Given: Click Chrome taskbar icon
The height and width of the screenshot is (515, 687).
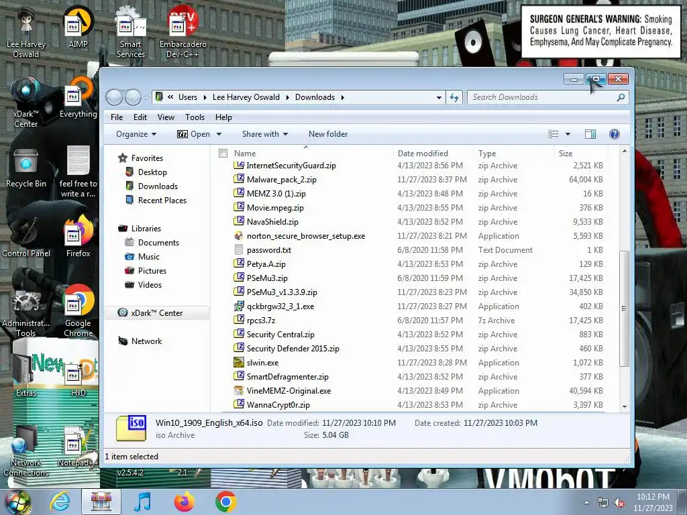Looking at the screenshot, I should 225,502.
